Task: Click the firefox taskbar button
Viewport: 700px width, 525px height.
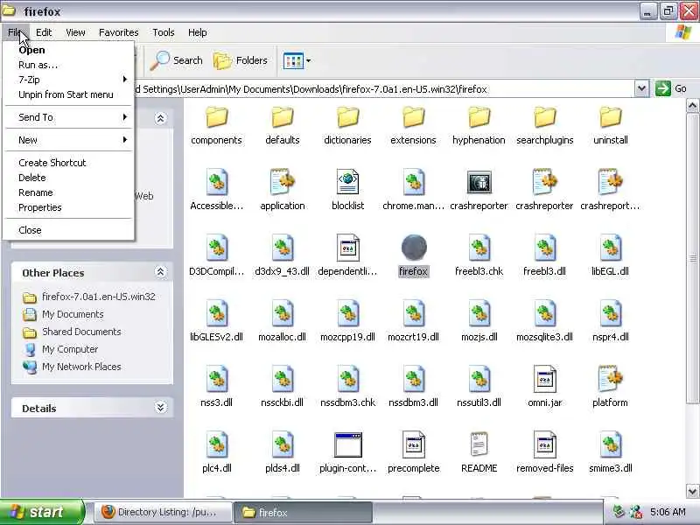Action: [x=303, y=512]
